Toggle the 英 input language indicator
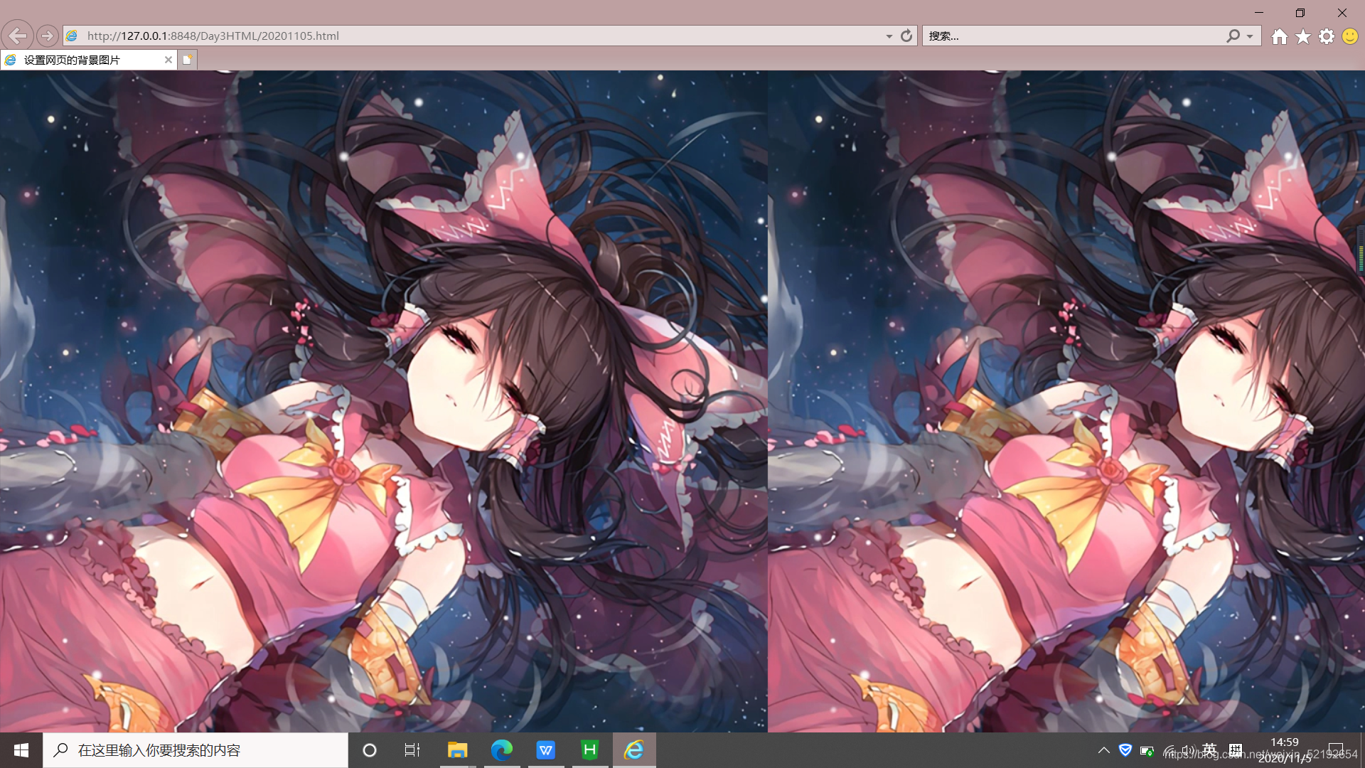This screenshot has width=1365, height=768. click(x=1210, y=750)
